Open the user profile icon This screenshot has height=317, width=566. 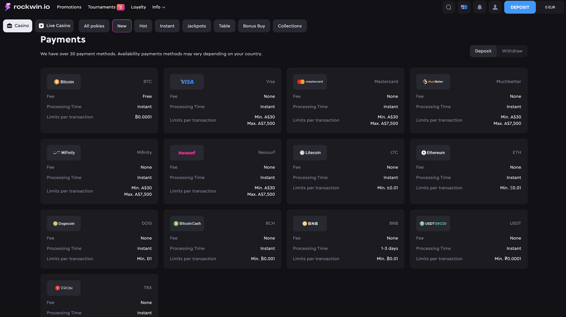coord(495,7)
